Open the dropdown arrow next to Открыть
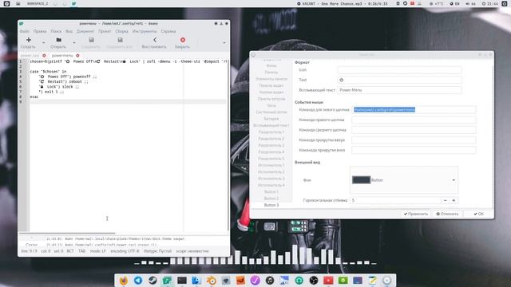 [x=74, y=42]
